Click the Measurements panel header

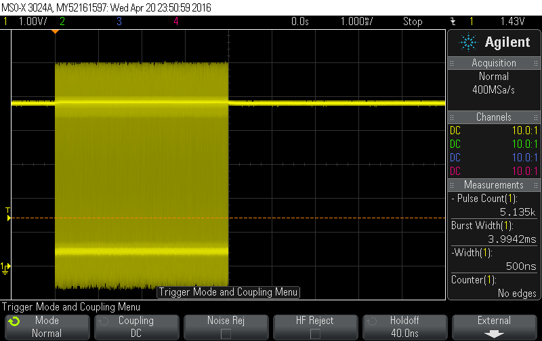click(494, 185)
